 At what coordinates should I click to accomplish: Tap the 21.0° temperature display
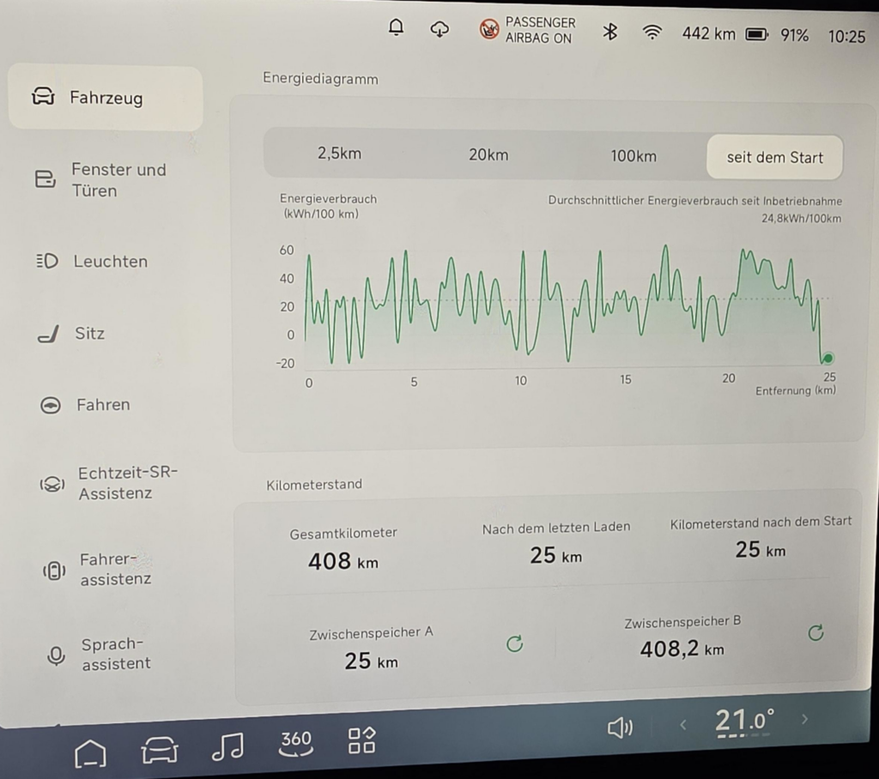coord(744,722)
